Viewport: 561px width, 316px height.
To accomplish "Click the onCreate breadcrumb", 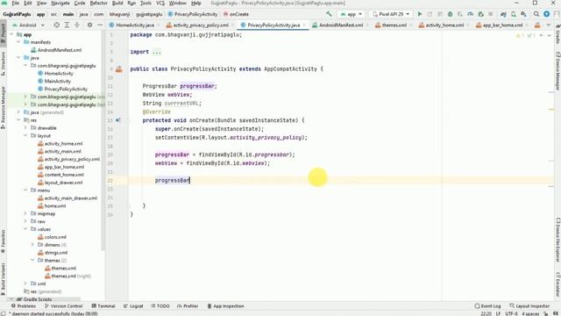I will click(236, 14).
